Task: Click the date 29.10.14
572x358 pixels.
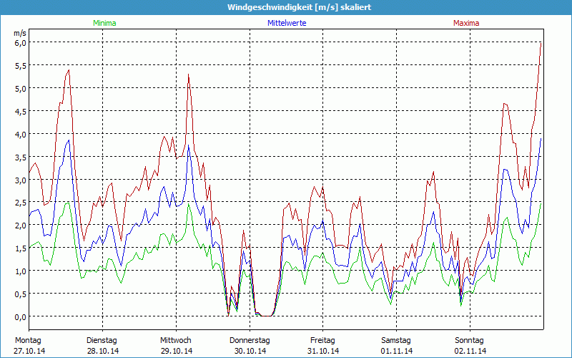Action: [x=177, y=351]
